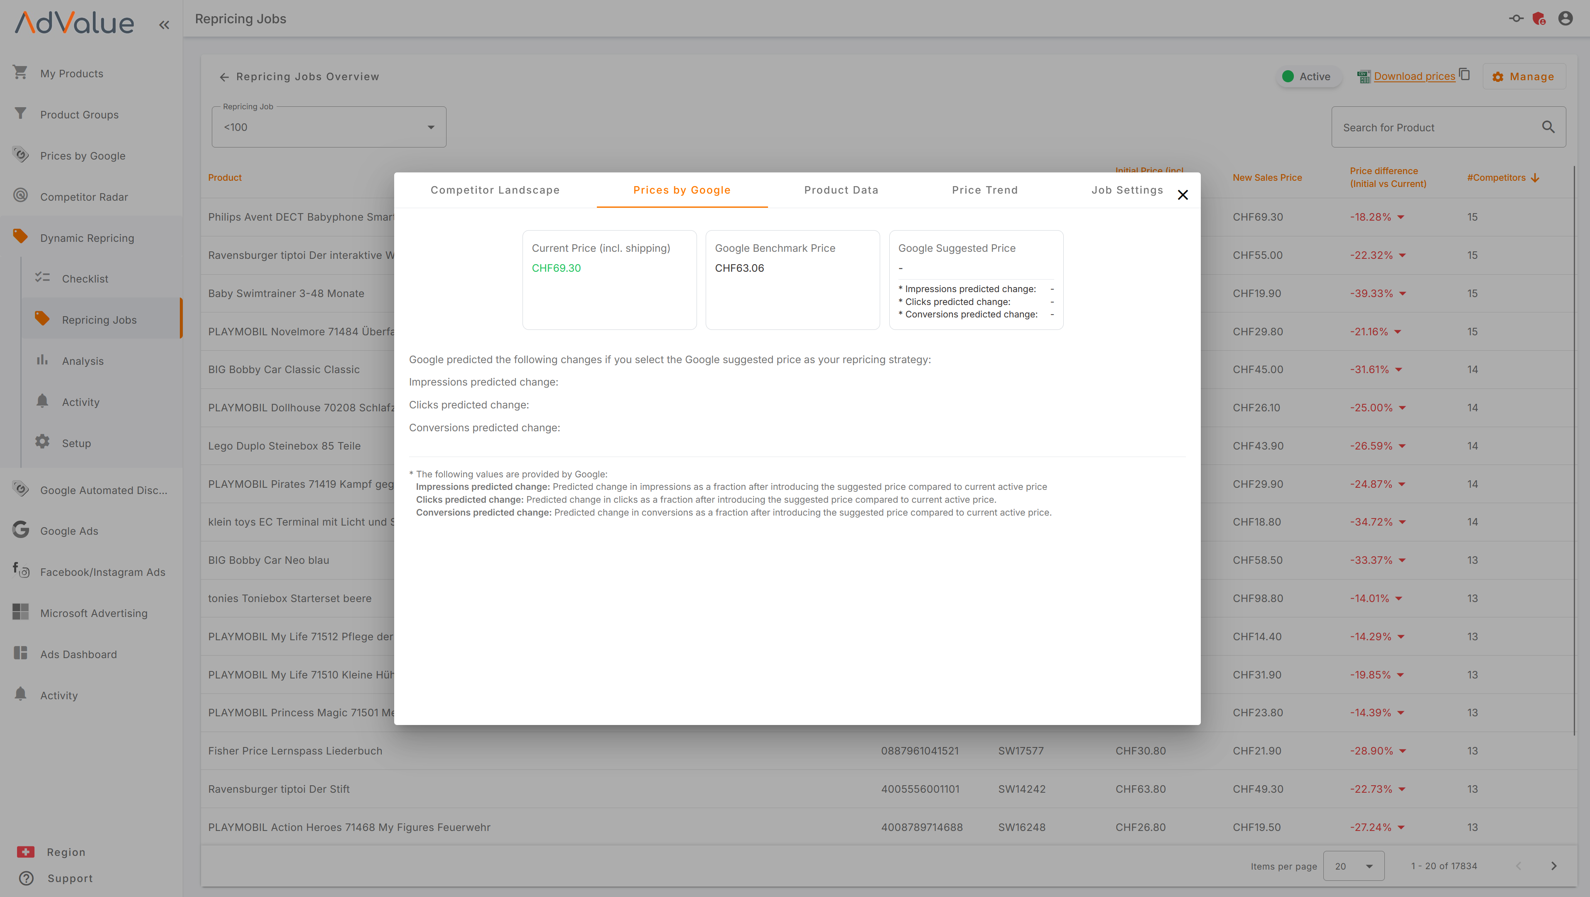The image size is (1590, 897).
Task: Open Checklist icon in sidebar
Action: pyautogui.click(x=42, y=278)
